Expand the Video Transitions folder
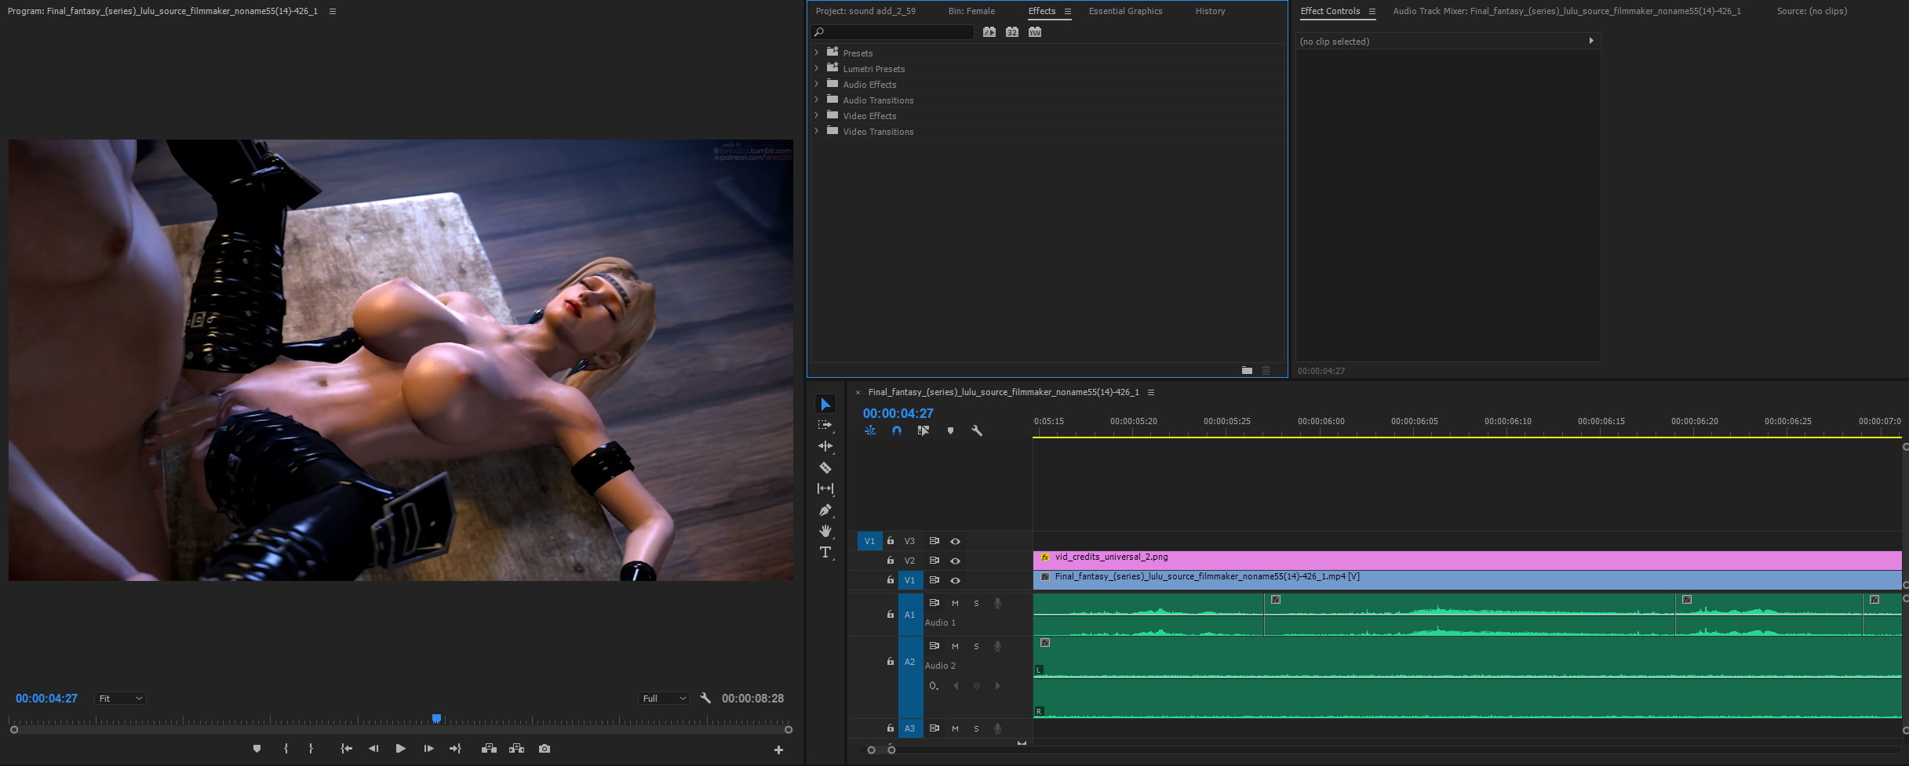This screenshot has height=766, width=1909. 817,131
